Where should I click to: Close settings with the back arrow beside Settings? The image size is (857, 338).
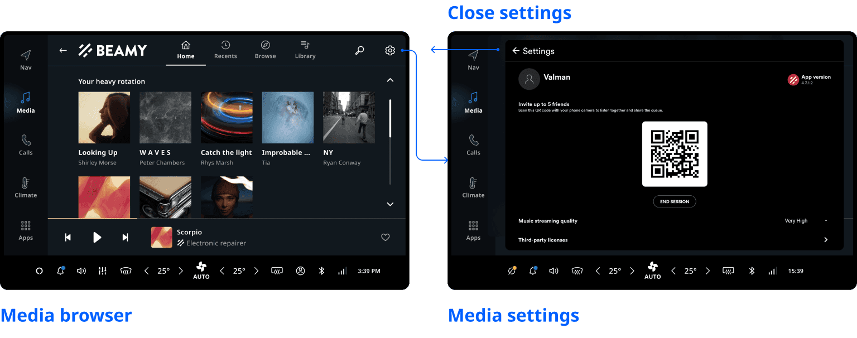coord(516,51)
